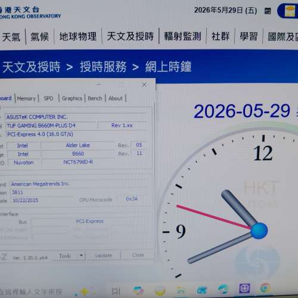Launch the Copilot icon on the taskbar
This screenshot has height=298, width=298.
[138, 291]
